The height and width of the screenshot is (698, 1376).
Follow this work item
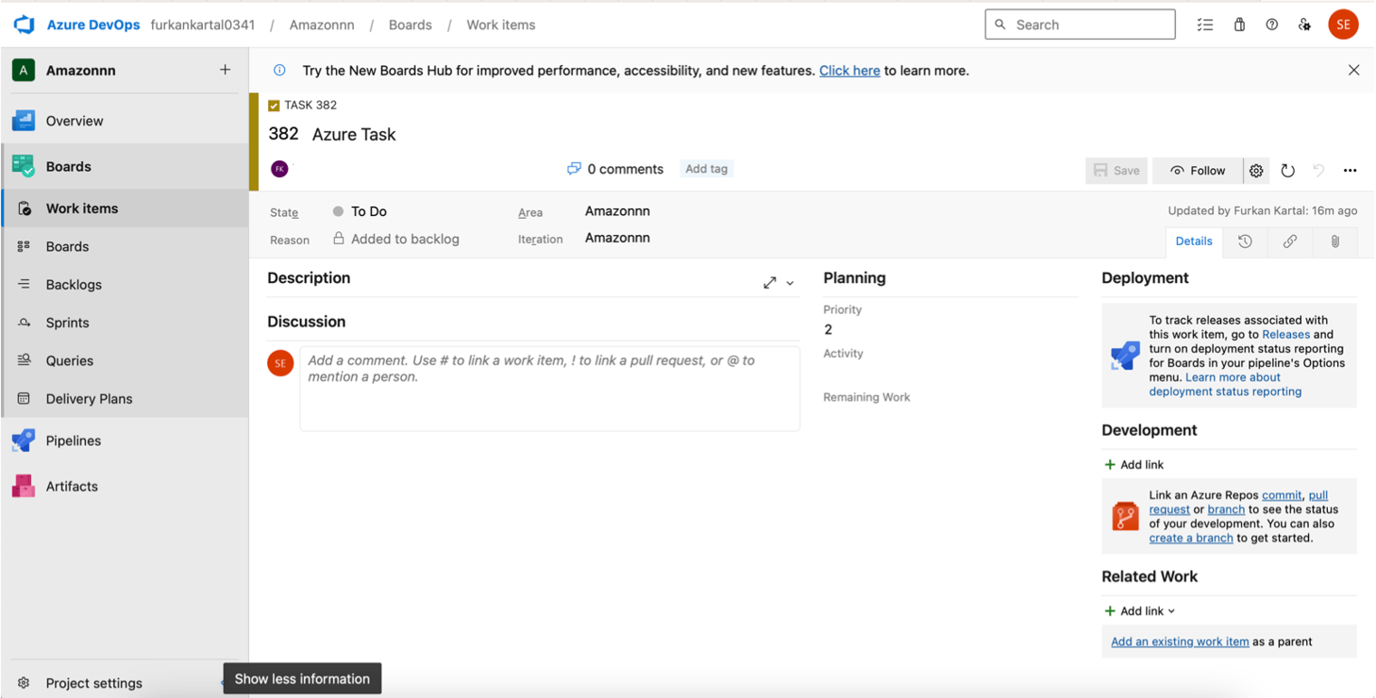click(x=1198, y=170)
